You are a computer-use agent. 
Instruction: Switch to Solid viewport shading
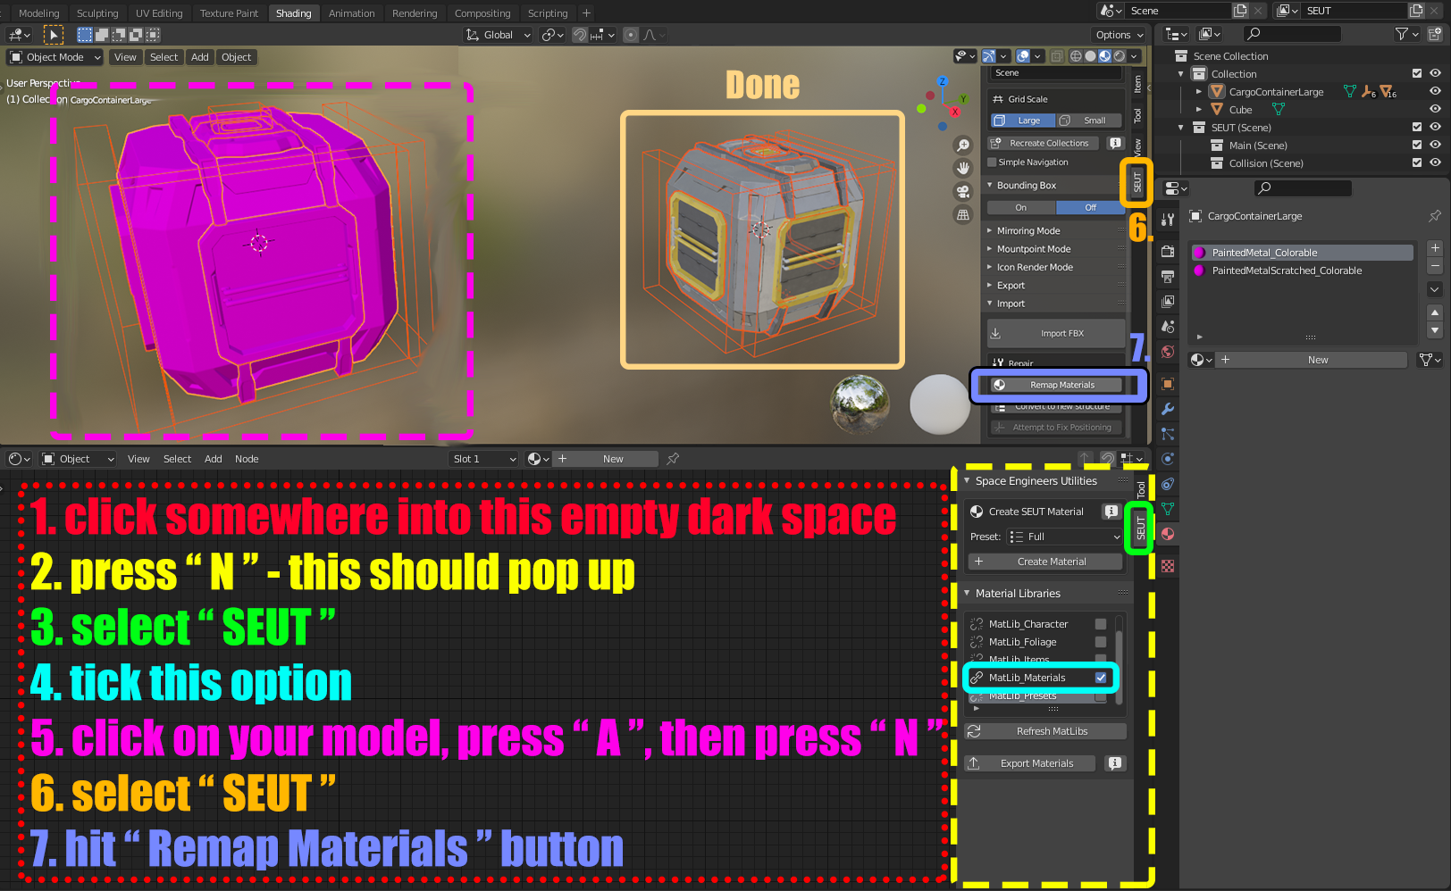pos(1091,56)
